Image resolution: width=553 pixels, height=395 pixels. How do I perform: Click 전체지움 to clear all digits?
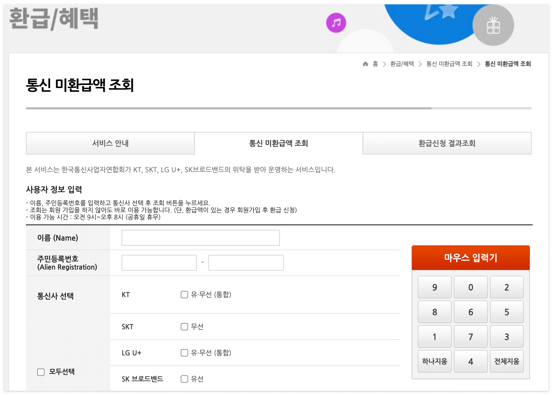(x=507, y=361)
